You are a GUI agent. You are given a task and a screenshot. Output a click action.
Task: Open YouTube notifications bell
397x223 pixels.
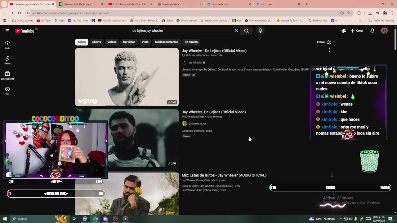pyautogui.click(x=372, y=31)
